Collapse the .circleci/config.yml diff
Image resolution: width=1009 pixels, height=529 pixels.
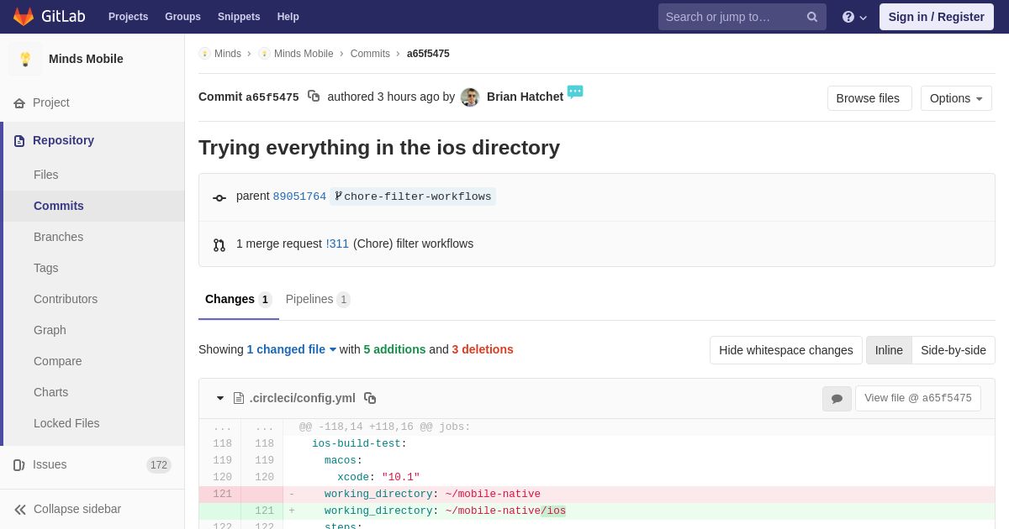(x=220, y=399)
